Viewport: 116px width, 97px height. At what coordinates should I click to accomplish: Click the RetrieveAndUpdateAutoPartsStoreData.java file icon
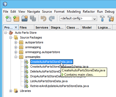point(26,86)
